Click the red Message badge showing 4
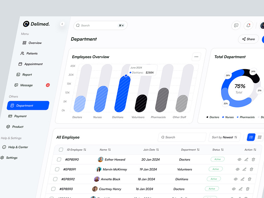264x198 pixels. point(48,85)
